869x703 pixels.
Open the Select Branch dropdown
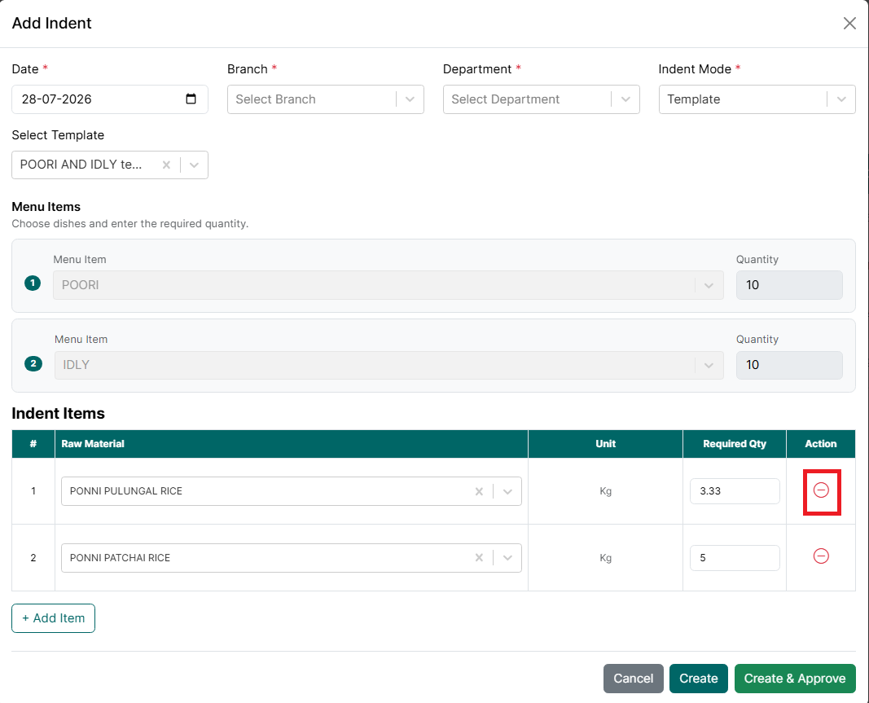[x=325, y=99]
